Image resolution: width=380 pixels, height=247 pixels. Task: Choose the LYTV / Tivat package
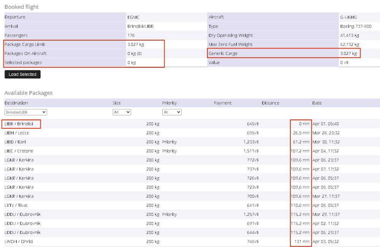[x=16, y=205]
